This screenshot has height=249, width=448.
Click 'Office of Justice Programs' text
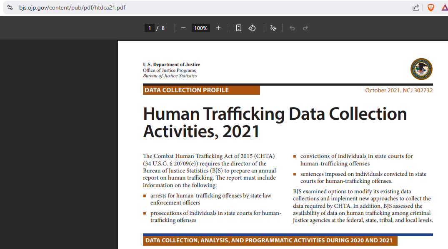[x=170, y=70]
